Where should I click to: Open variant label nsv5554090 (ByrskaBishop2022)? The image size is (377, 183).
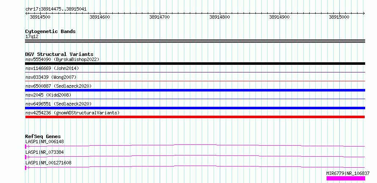62,59
